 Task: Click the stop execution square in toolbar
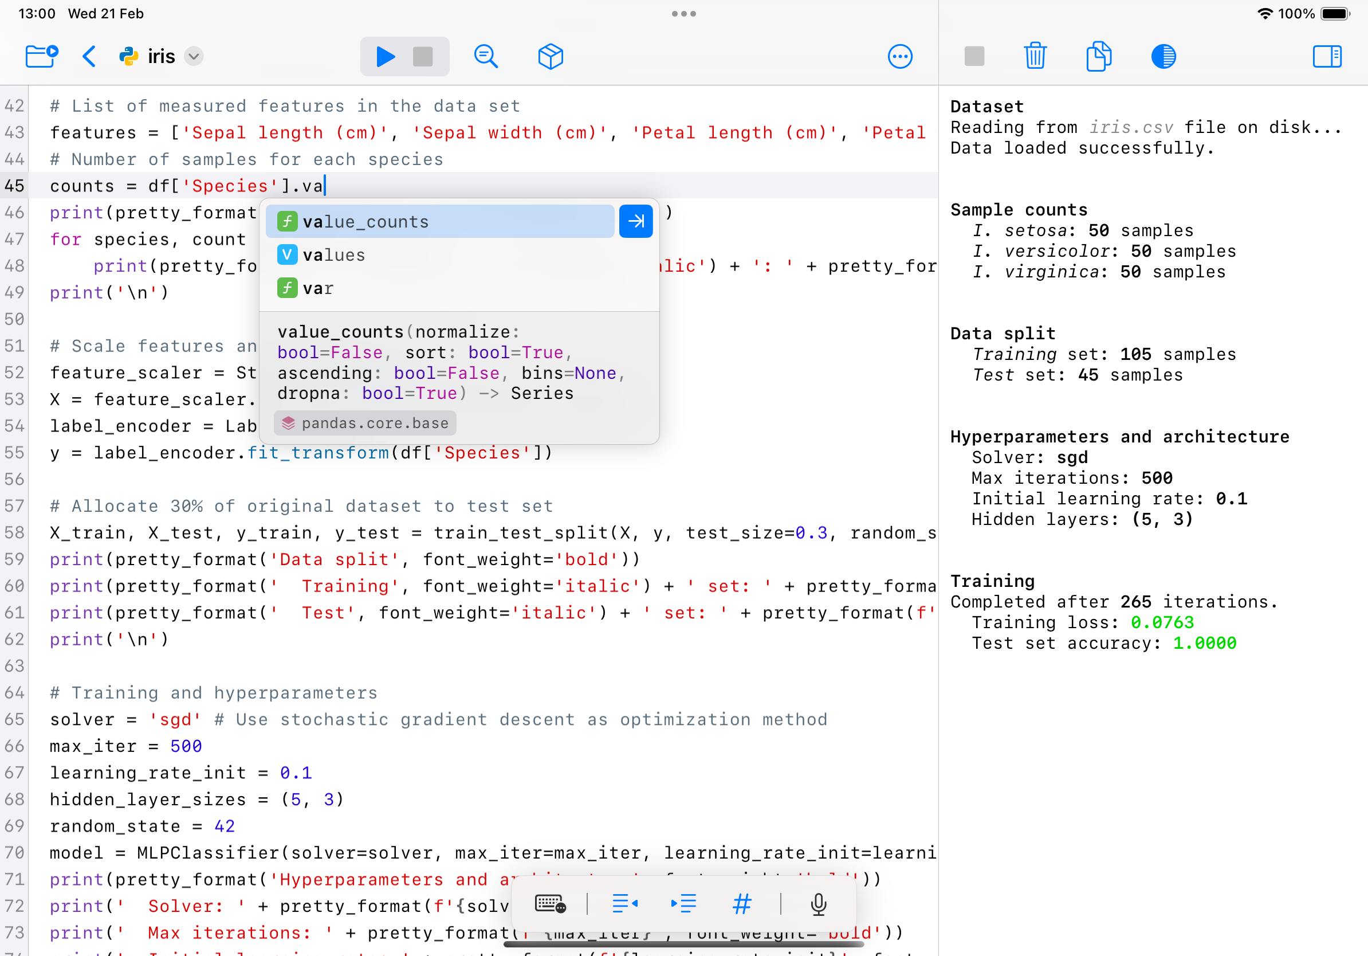[x=422, y=57]
